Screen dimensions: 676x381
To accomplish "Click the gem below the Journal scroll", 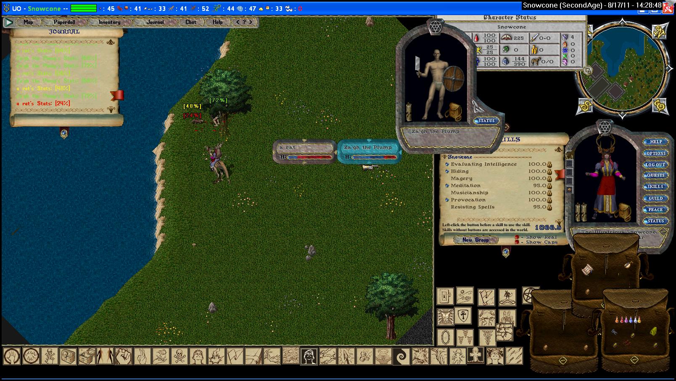I will (x=64, y=133).
